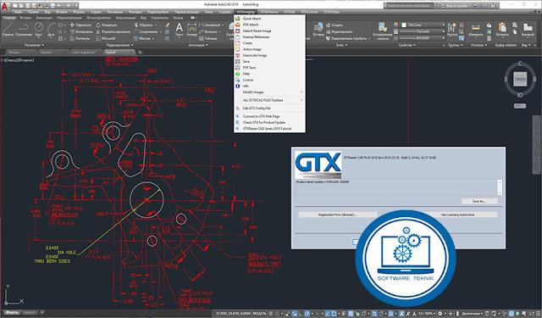The width and height of the screenshot is (542, 318).
Task: Click the Копировать (Copy) tool
Action: 81,31
